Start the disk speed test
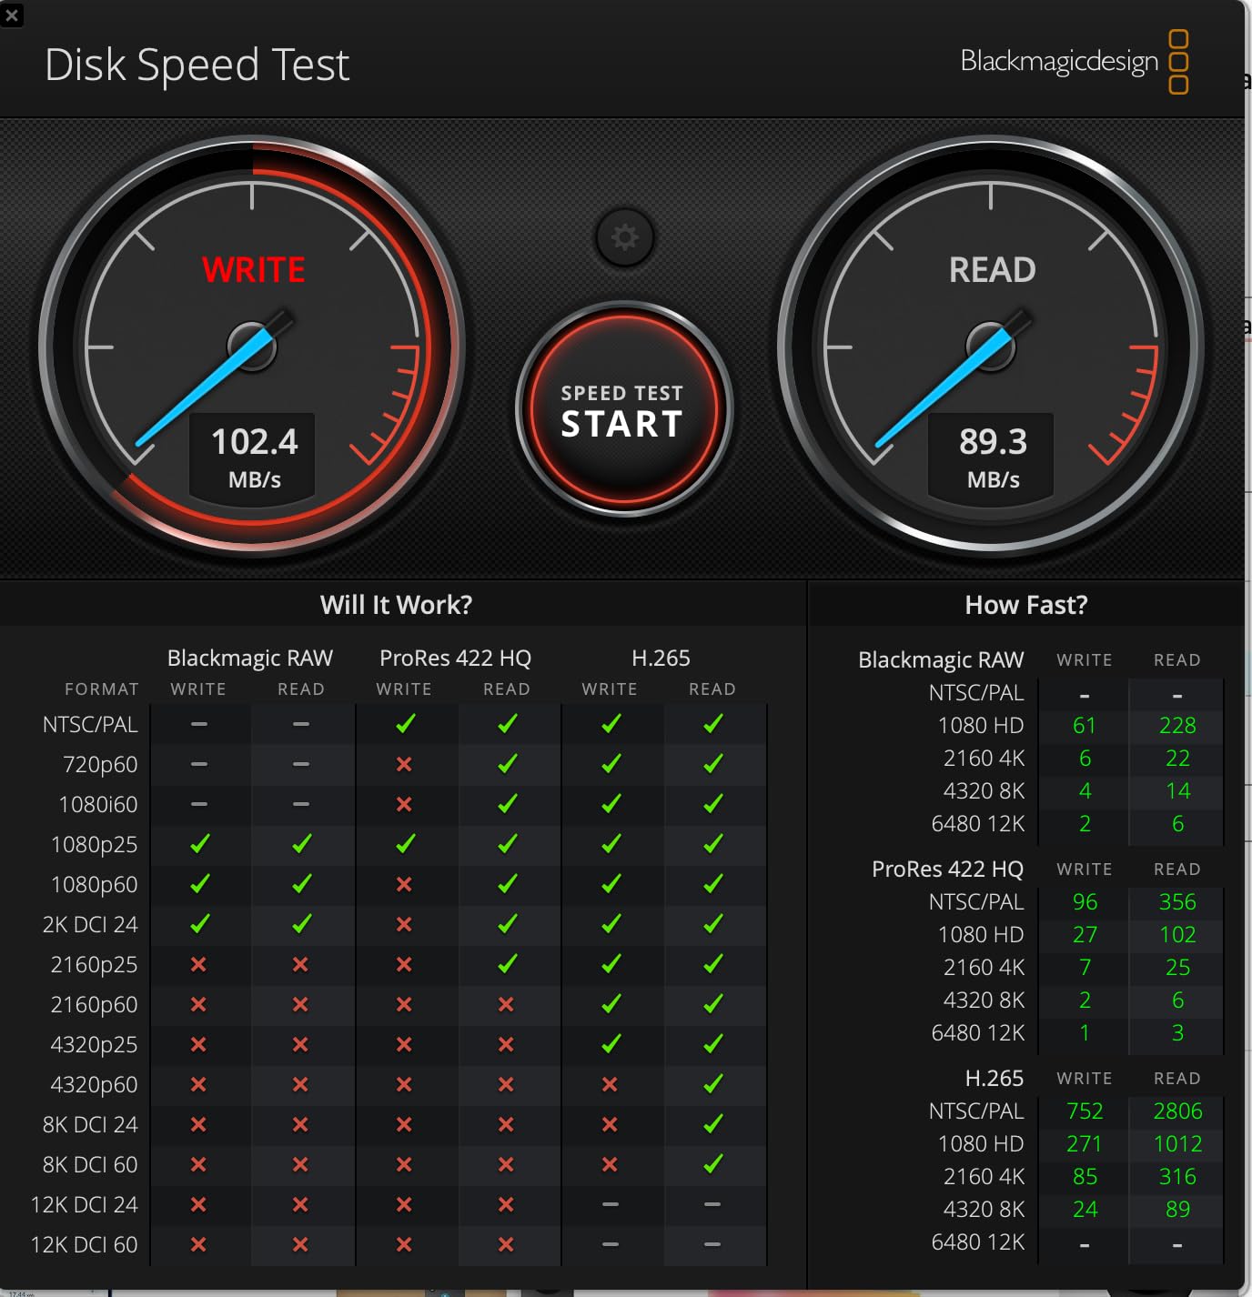The width and height of the screenshot is (1252, 1297). pyautogui.click(x=623, y=409)
